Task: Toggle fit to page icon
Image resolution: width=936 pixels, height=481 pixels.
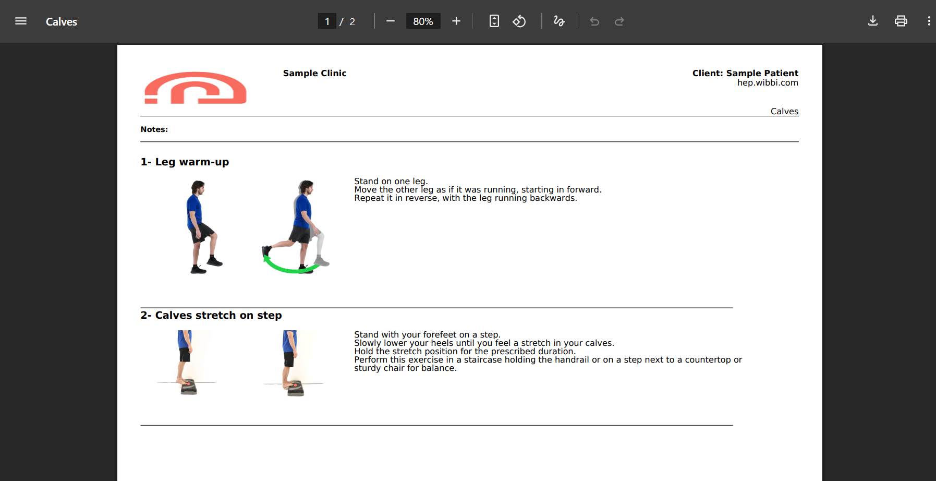Action: click(494, 21)
